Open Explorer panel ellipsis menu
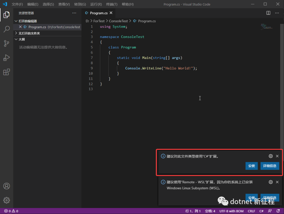This screenshot has height=214, width=284. 74,13
